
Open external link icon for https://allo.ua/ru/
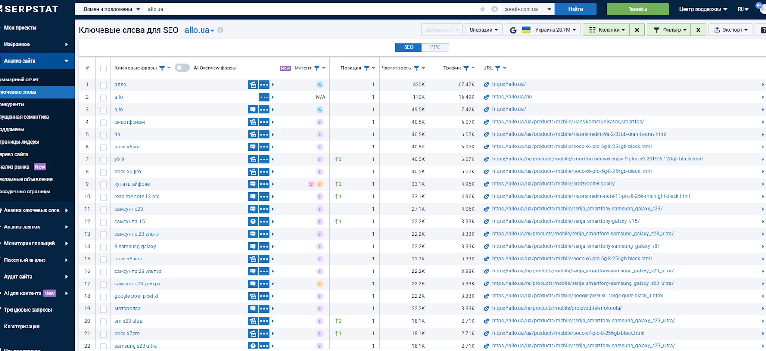click(x=486, y=97)
